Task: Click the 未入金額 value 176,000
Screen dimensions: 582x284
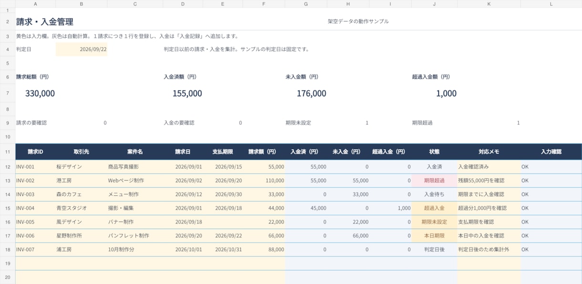Action: (312, 93)
